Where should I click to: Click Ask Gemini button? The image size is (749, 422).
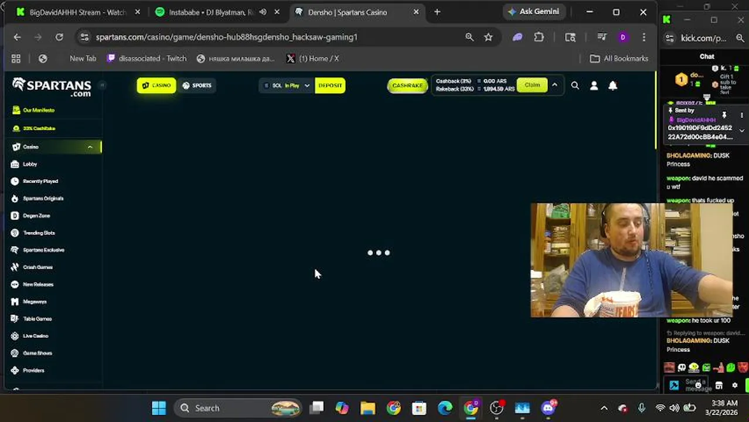tap(533, 12)
